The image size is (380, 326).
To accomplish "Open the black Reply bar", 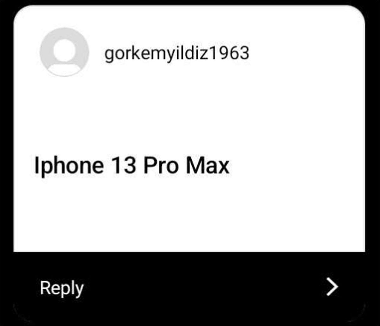I will (189, 287).
